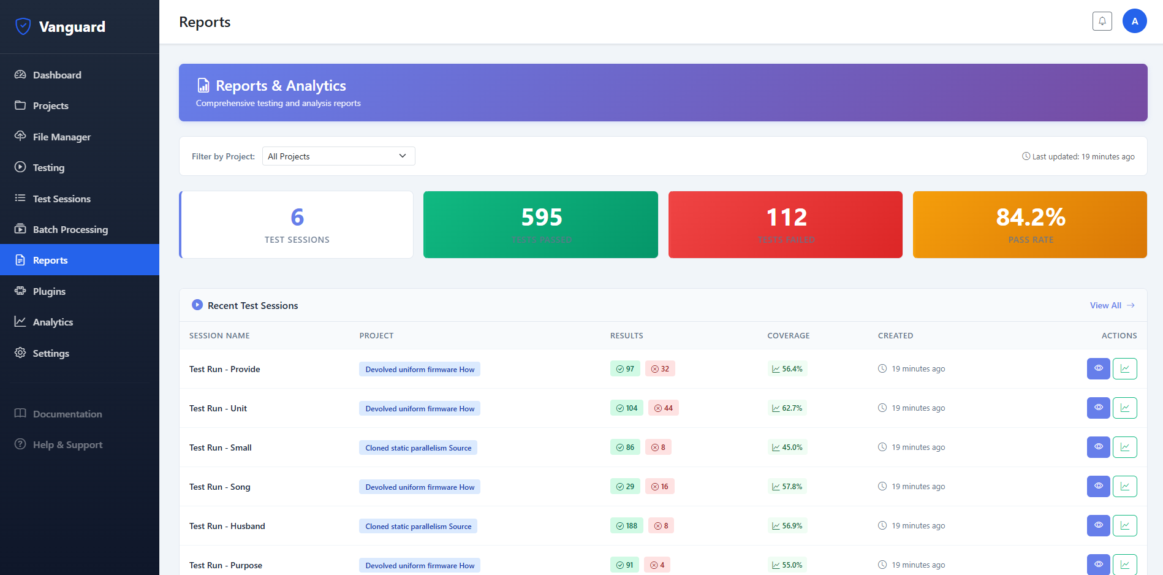Select the Test Sessions count card

(297, 224)
